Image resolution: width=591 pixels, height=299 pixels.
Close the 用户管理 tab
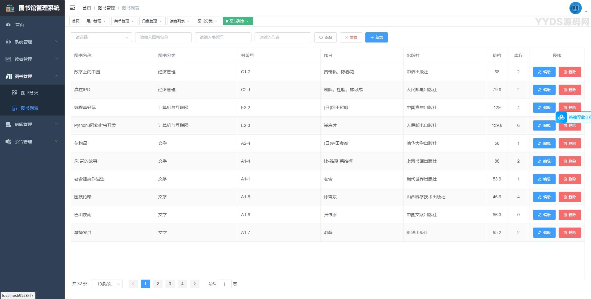[x=105, y=21]
